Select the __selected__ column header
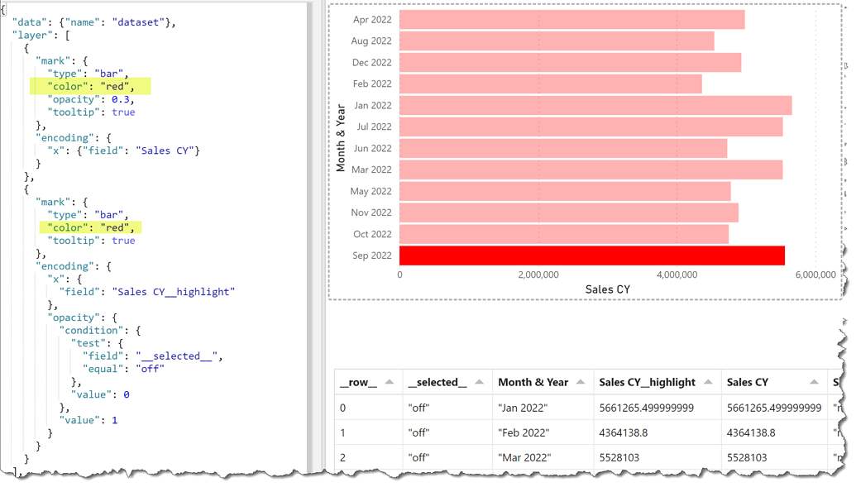This screenshot has width=856, height=487. click(x=447, y=382)
